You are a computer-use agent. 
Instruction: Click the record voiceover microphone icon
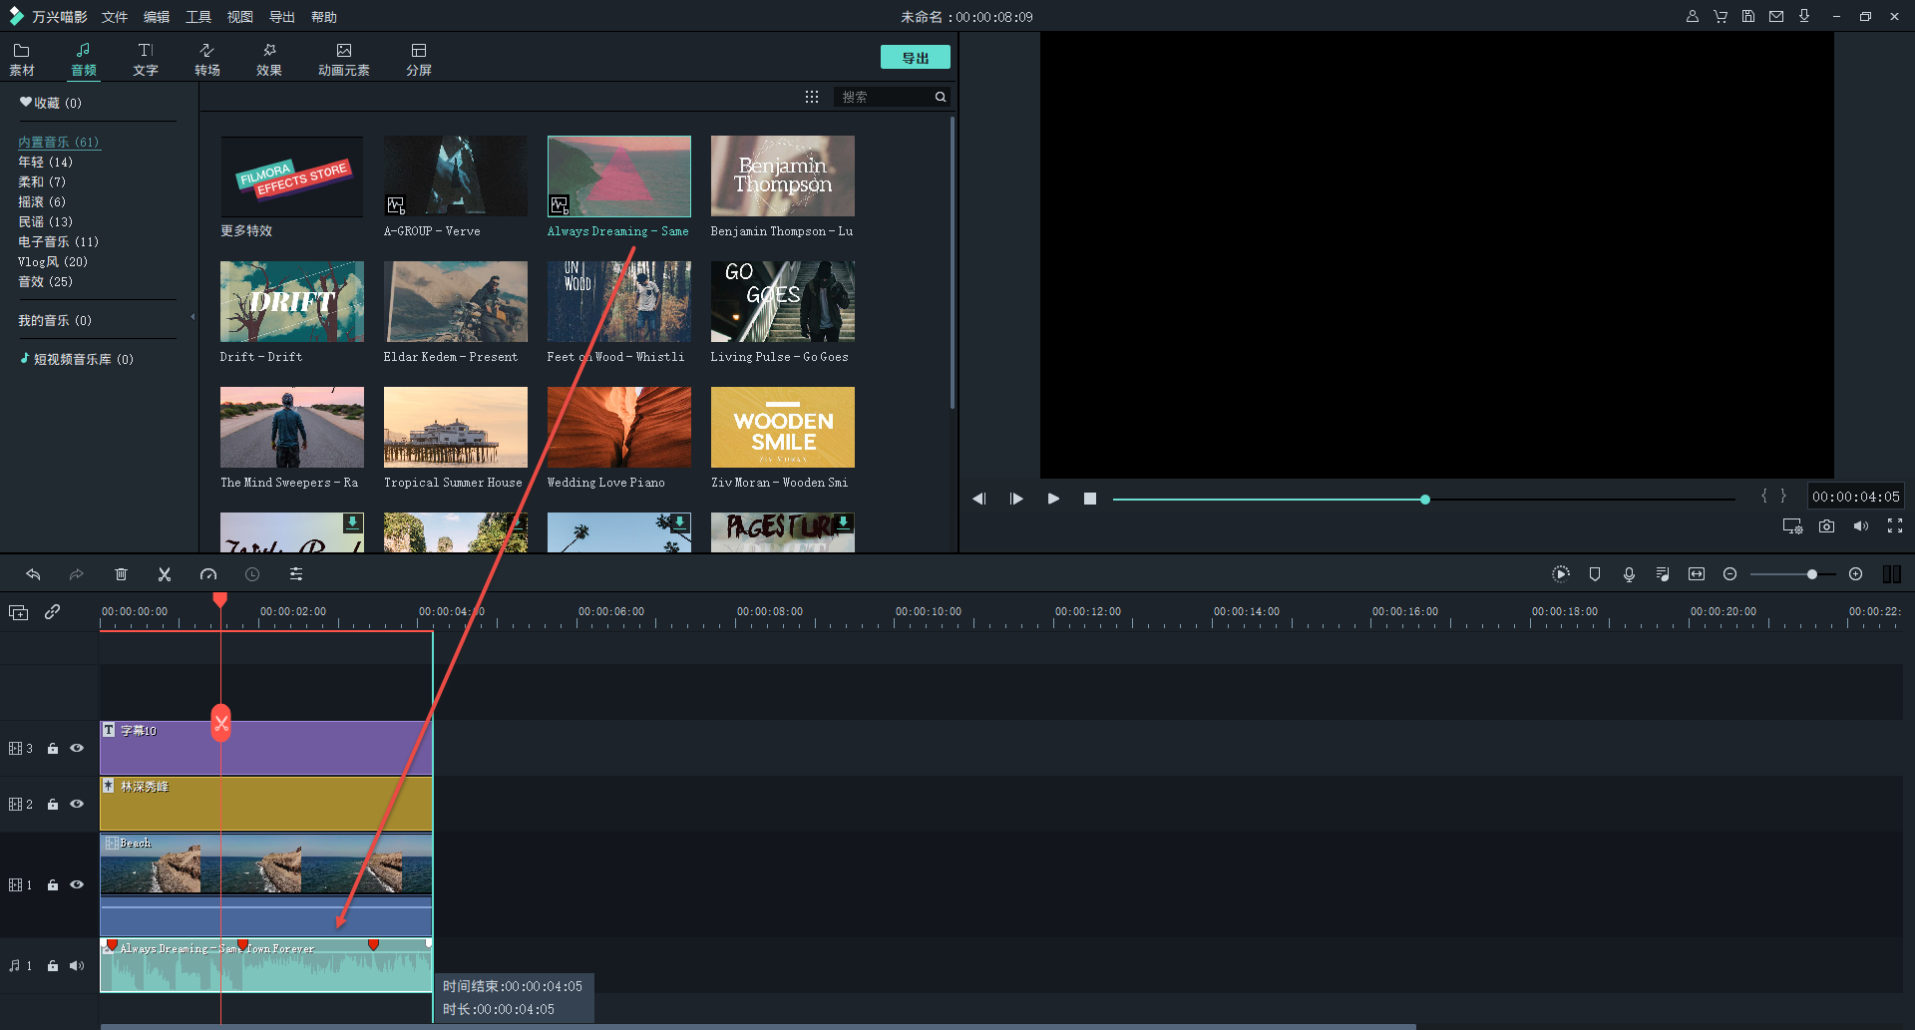pos(1629,574)
